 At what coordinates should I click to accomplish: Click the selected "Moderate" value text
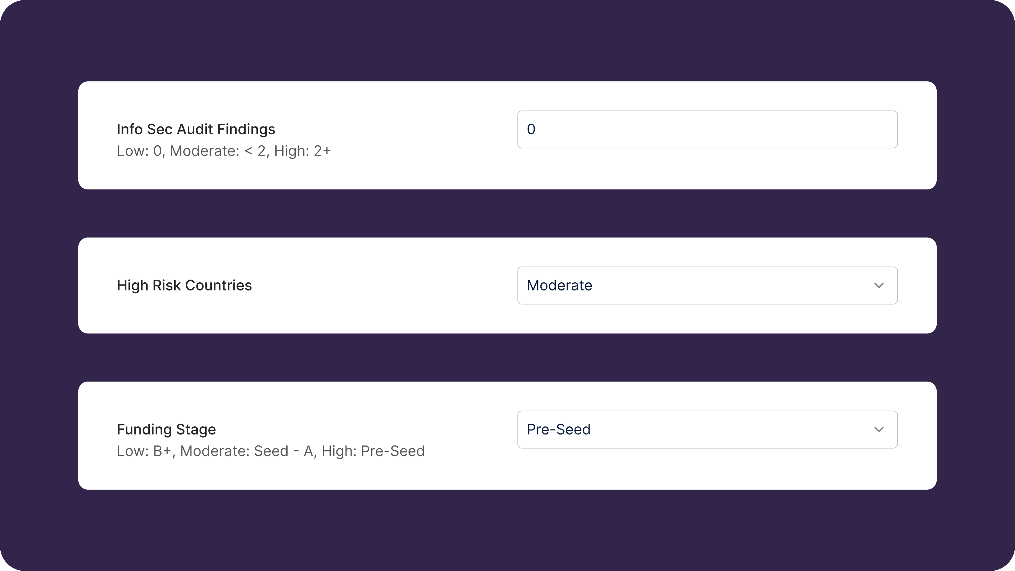coord(559,285)
